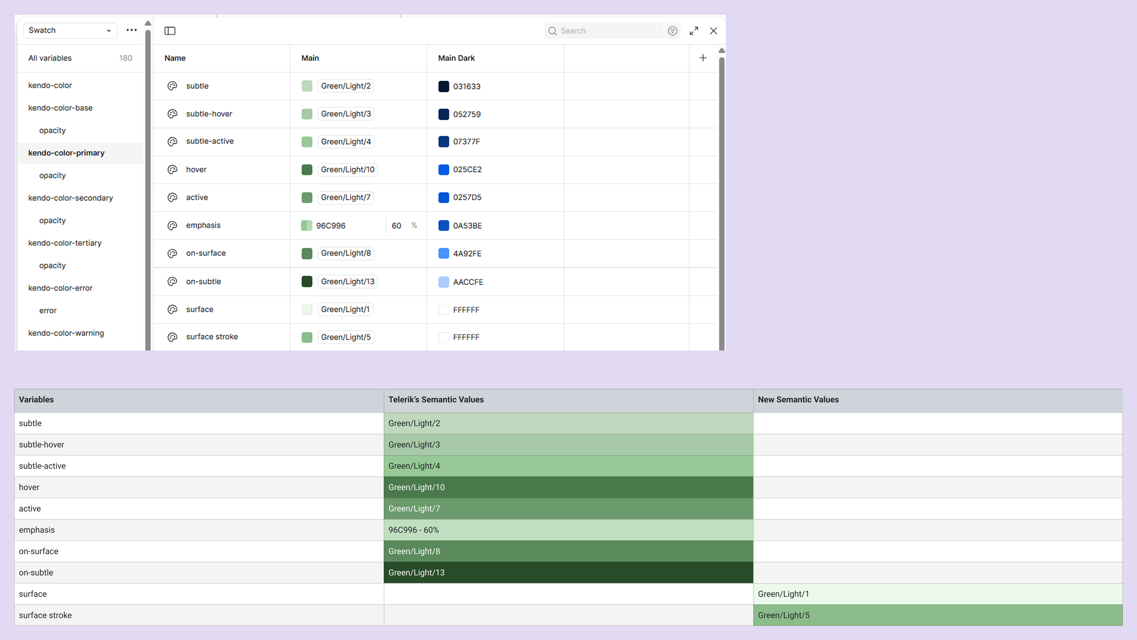The image size is (1137, 640).
Task: Click the palette icon for on-surface variable
Action: pyautogui.click(x=172, y=253)
